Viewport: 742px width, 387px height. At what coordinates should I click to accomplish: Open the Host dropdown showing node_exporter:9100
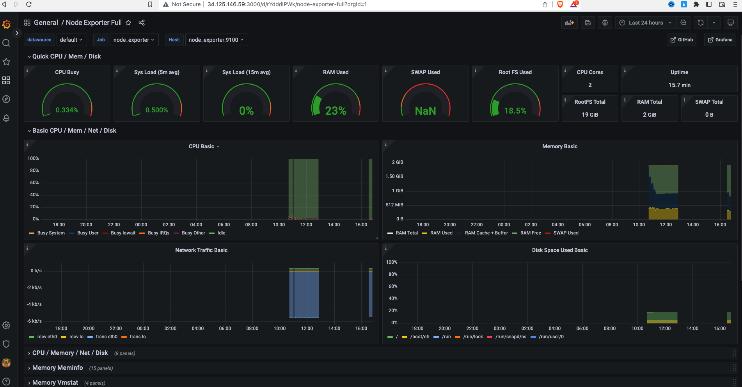216,39
